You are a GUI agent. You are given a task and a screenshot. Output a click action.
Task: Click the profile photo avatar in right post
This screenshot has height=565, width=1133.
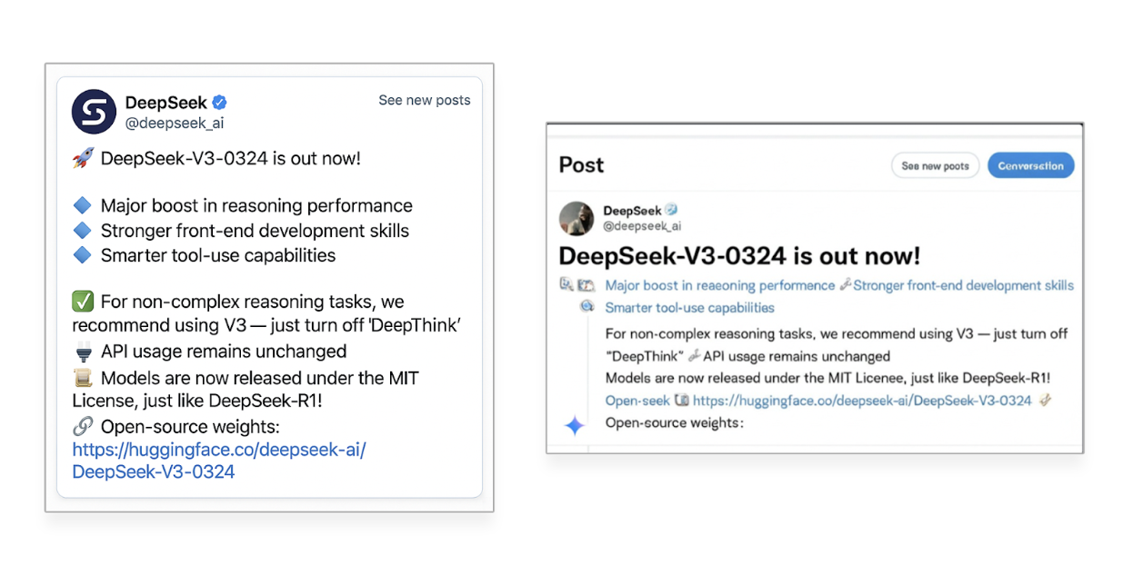[x=577, y=218]
